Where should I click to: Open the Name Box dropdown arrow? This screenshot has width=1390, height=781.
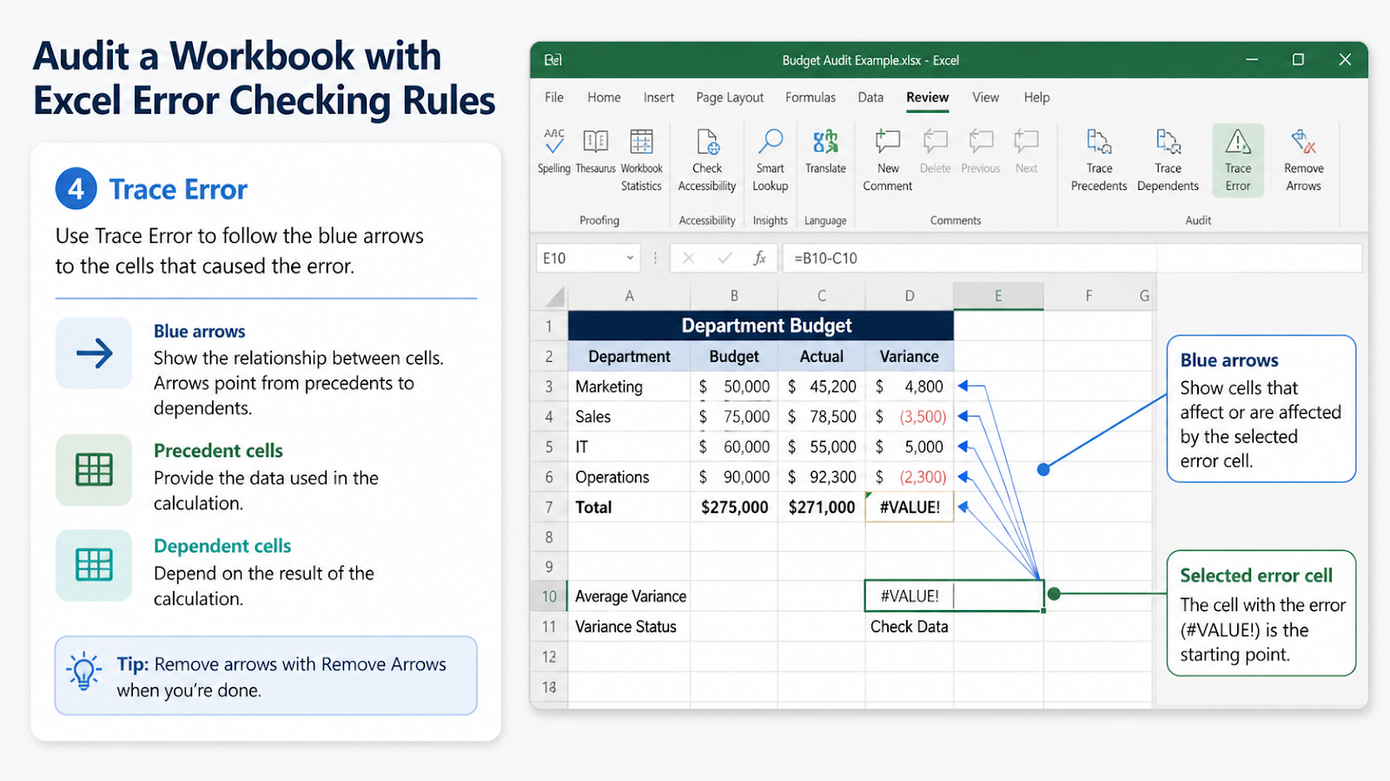tap(630, 258)
